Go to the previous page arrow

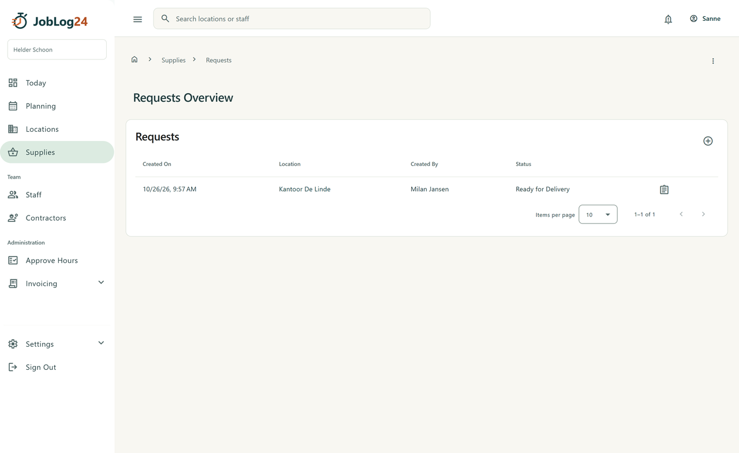tap(681, 214)
